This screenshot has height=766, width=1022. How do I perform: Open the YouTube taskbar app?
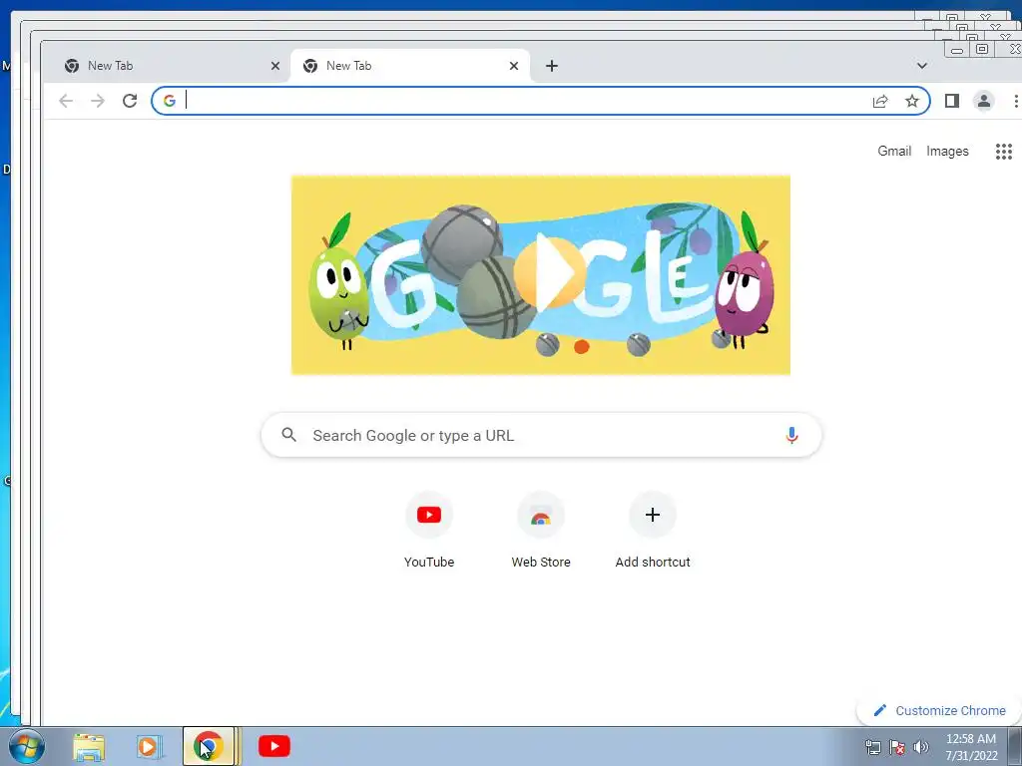click(x=274, y=746)
